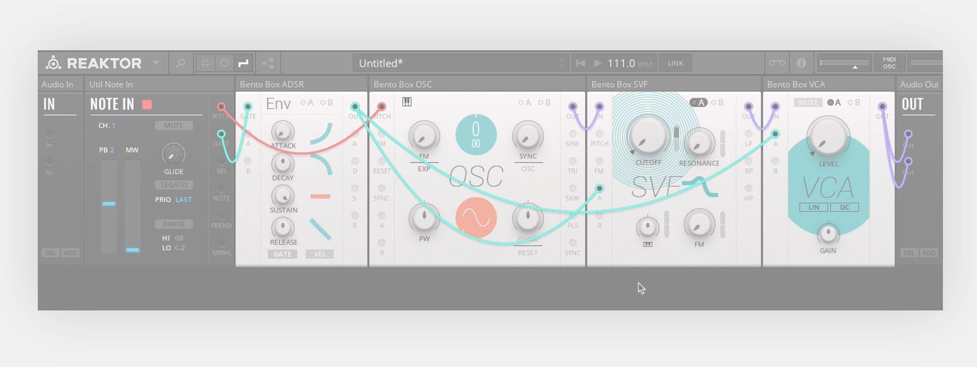The width and height of the screenshot is (977, 367).
Task: Click the MIDI OSC indicator
Action: click(889, 63)
